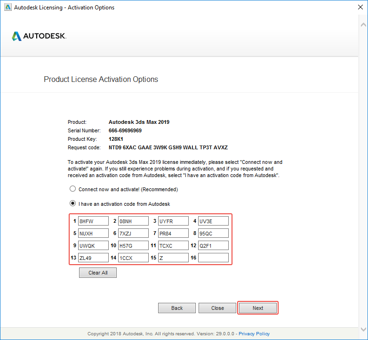Click the scrollbar down arrow
Viewport: 368px width, 340px height.
pyautogui.click(x=363, y=329)
